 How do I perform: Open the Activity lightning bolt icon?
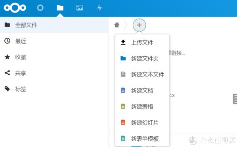[x=100, y=8]
